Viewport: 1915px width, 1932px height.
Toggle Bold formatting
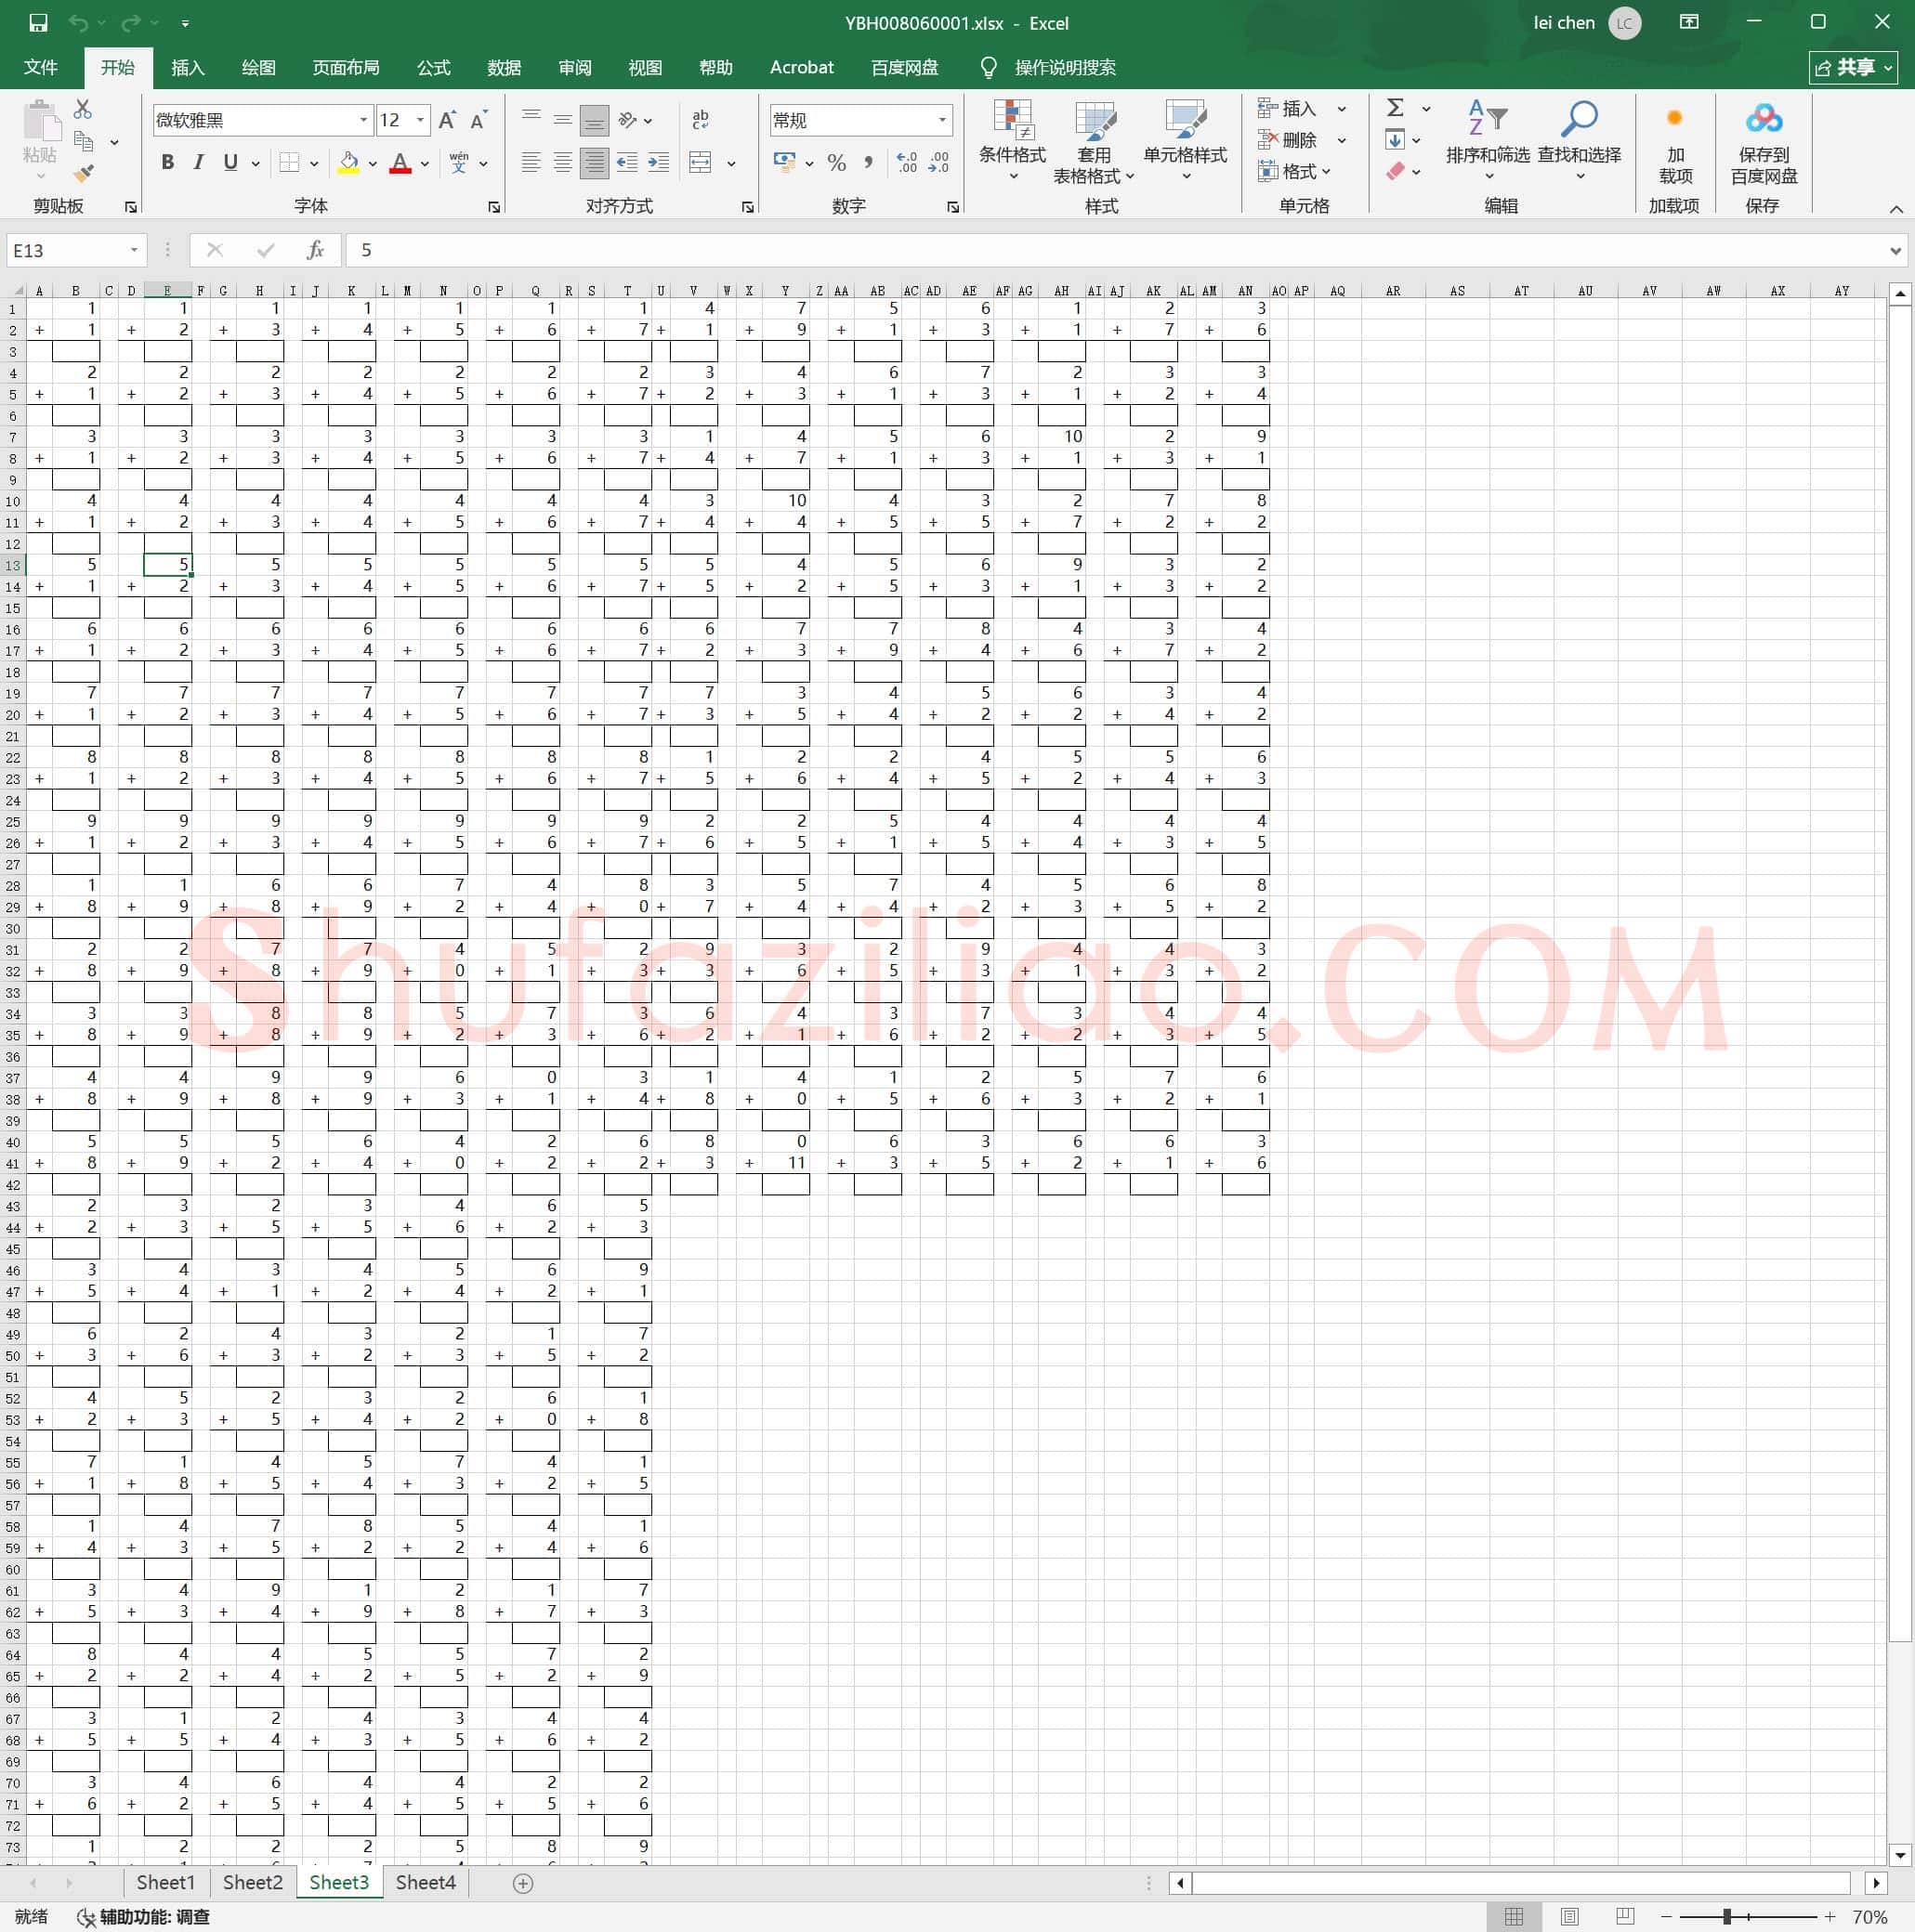167,162
